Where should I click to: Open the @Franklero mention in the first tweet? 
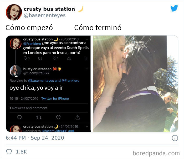coord(32,44)
